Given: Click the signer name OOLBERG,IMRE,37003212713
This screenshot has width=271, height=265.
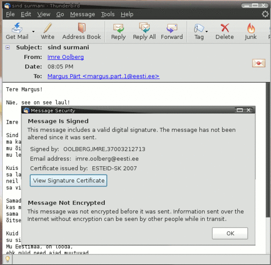Looking at the screenshot, I should click(x=104, y=149).
